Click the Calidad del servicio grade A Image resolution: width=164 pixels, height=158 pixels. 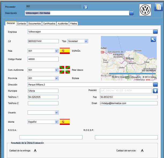(142, 151)
